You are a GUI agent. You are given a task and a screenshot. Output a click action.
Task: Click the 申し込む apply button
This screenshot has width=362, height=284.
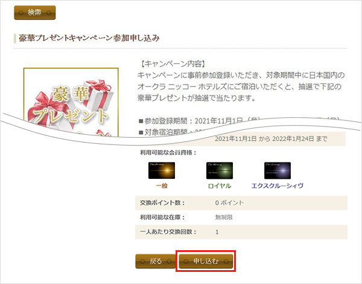(x=206, y=261)
